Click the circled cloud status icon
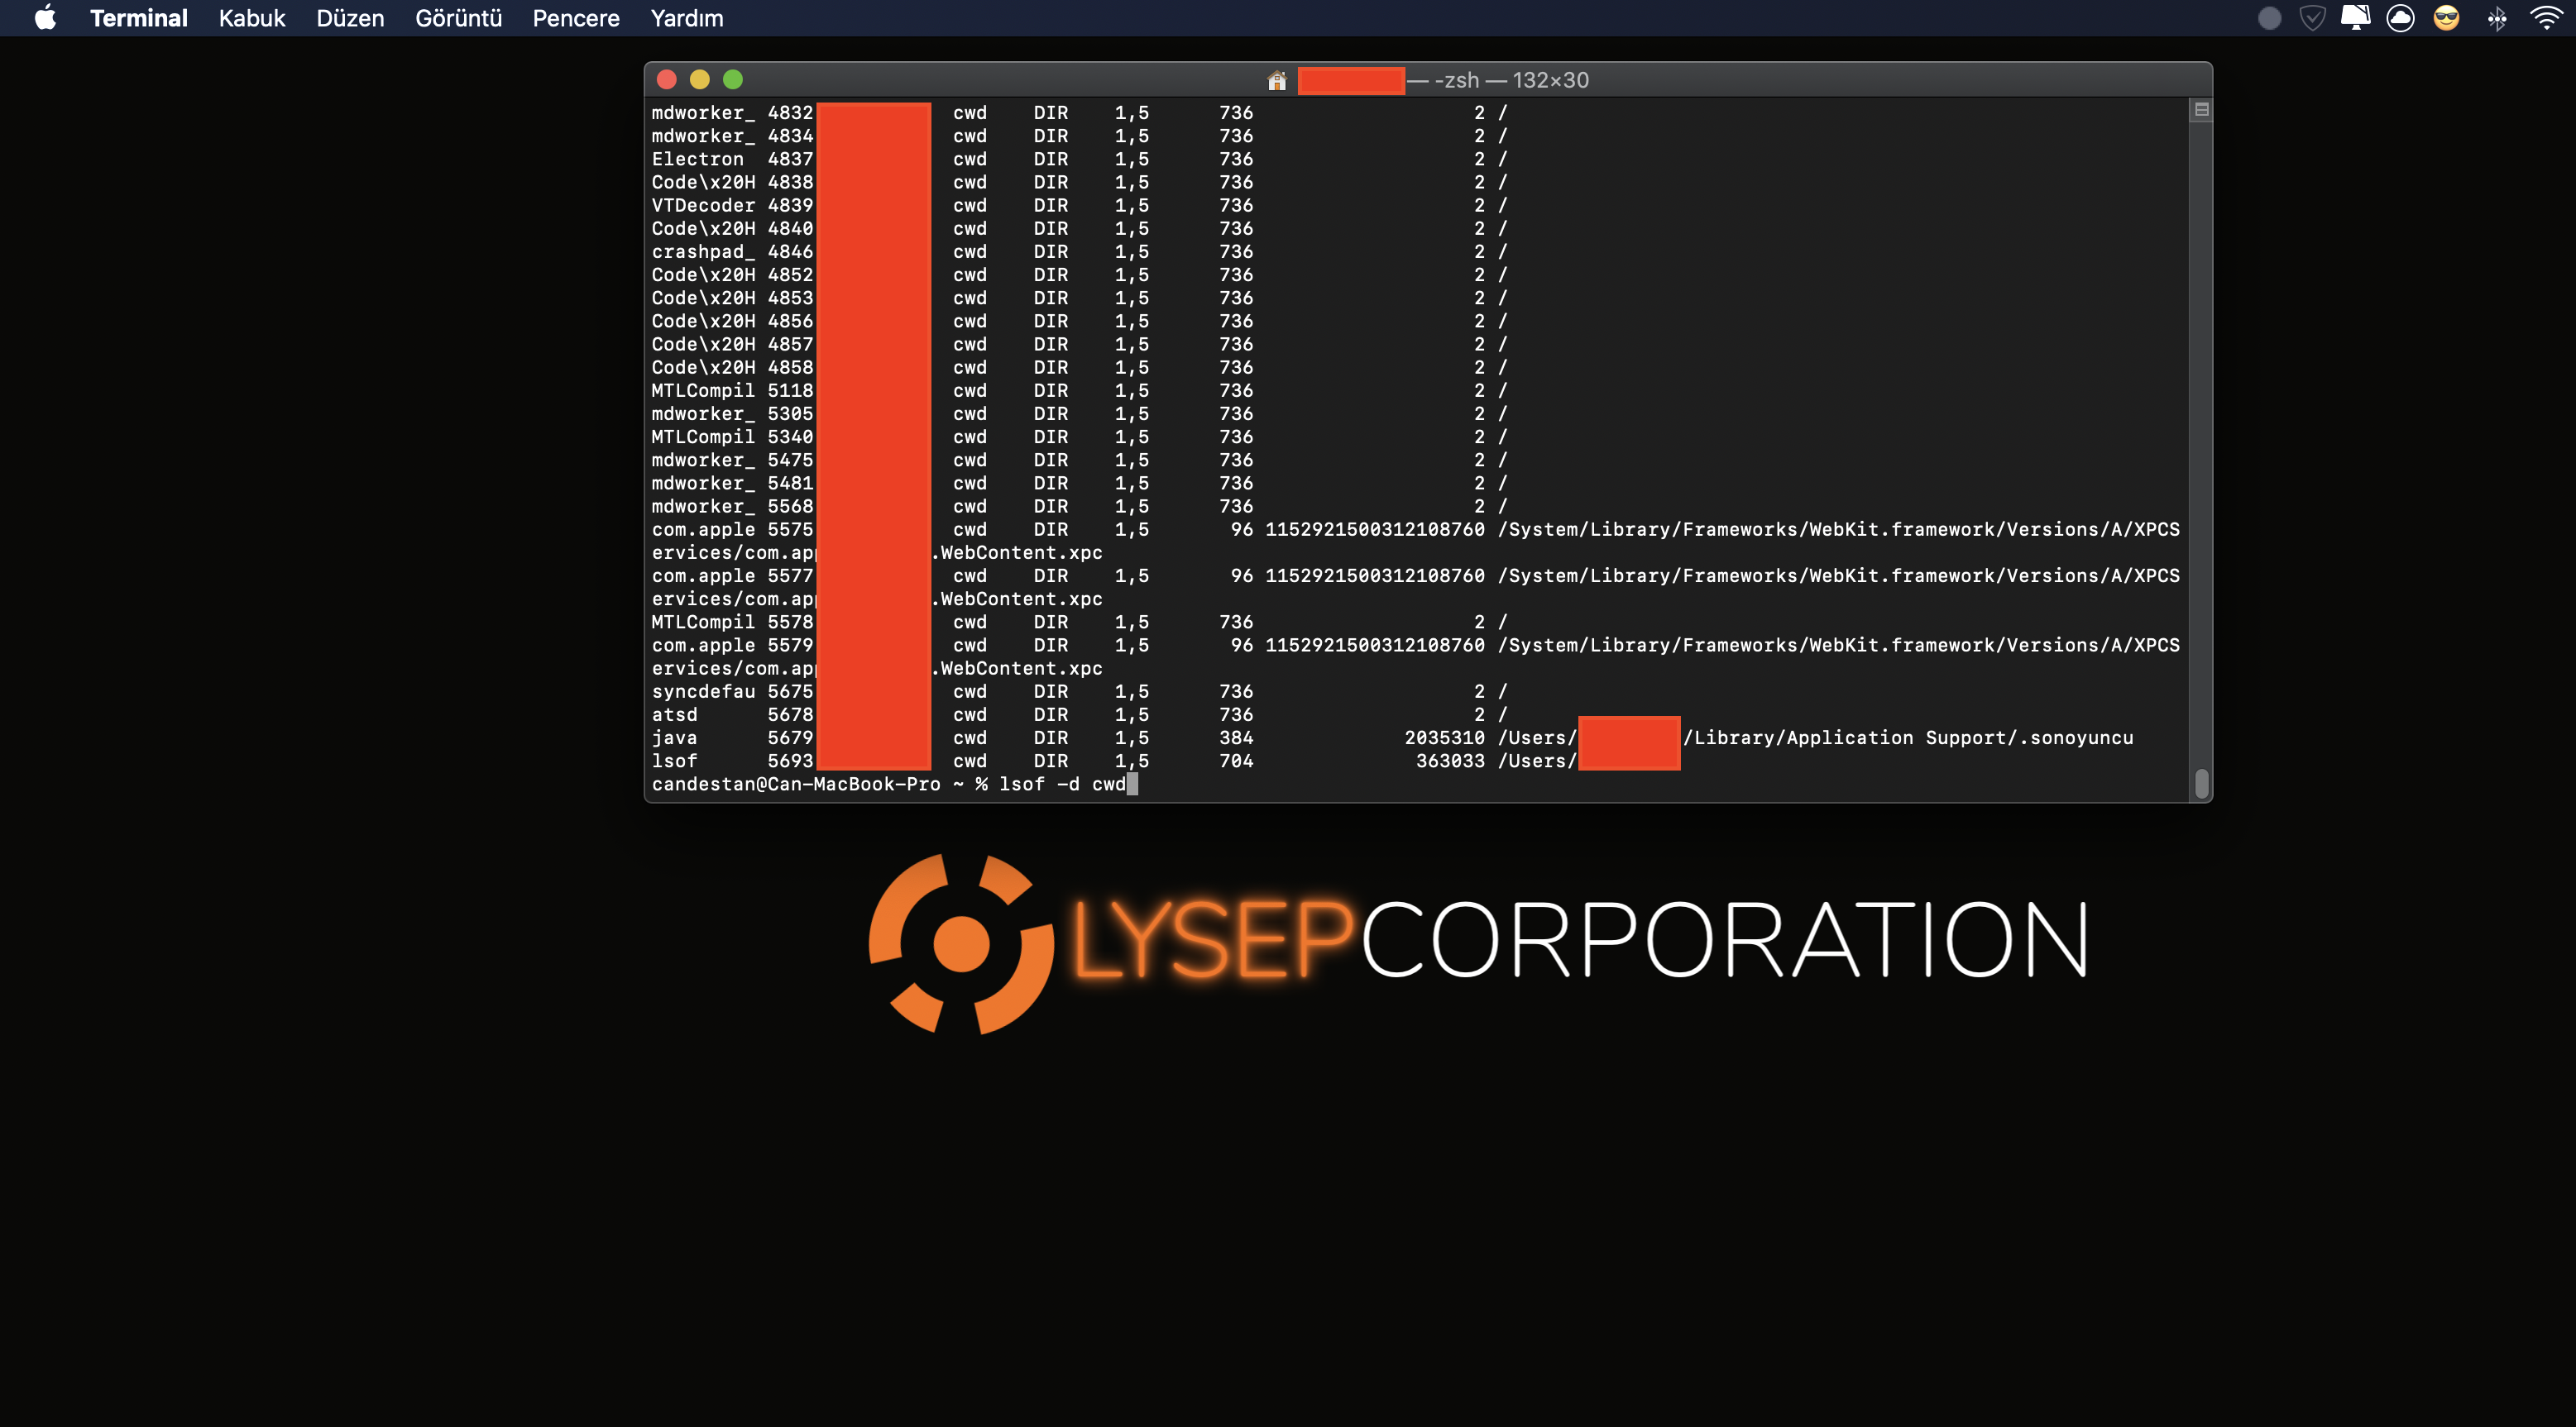2576x1427 pixels. pos(2400,18)
